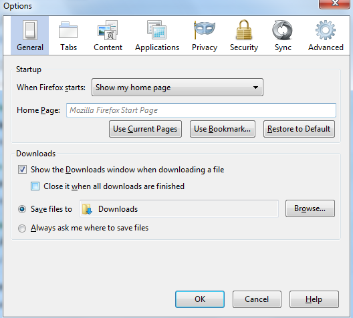353x318 pixels.
Task: Select the Security padlock icon
Action: pos(244,29)
